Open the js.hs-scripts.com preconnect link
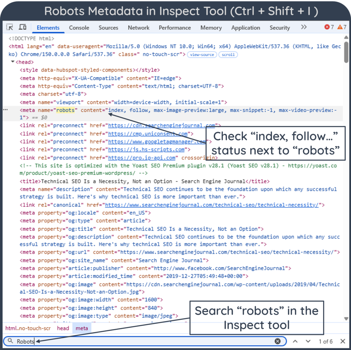Image resolution: width=351 pixels, height=350 pixels. click(x=146, y=149)
